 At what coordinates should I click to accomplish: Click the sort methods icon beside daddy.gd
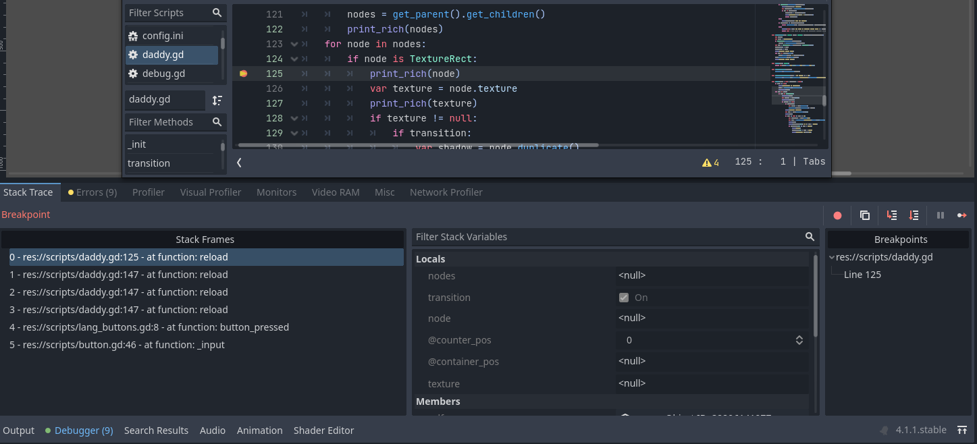217,100
